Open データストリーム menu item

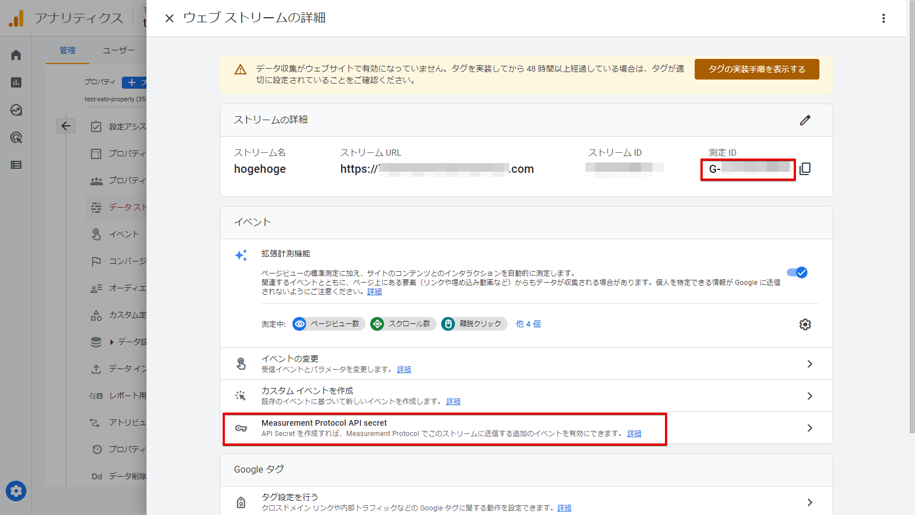point(117,207)
